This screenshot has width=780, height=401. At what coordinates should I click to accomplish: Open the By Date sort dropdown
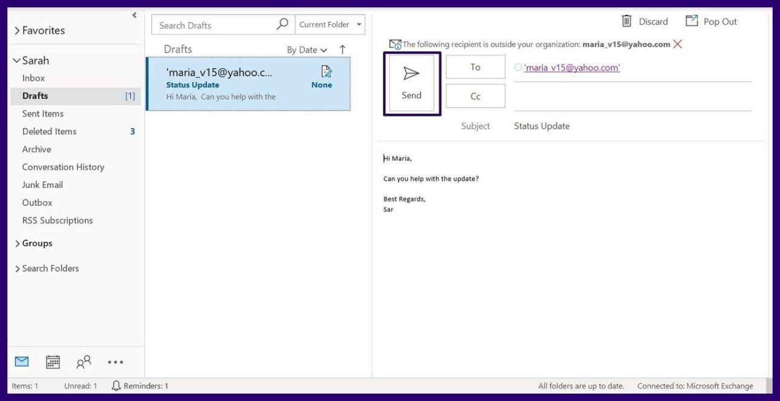(x=307, y=50)
